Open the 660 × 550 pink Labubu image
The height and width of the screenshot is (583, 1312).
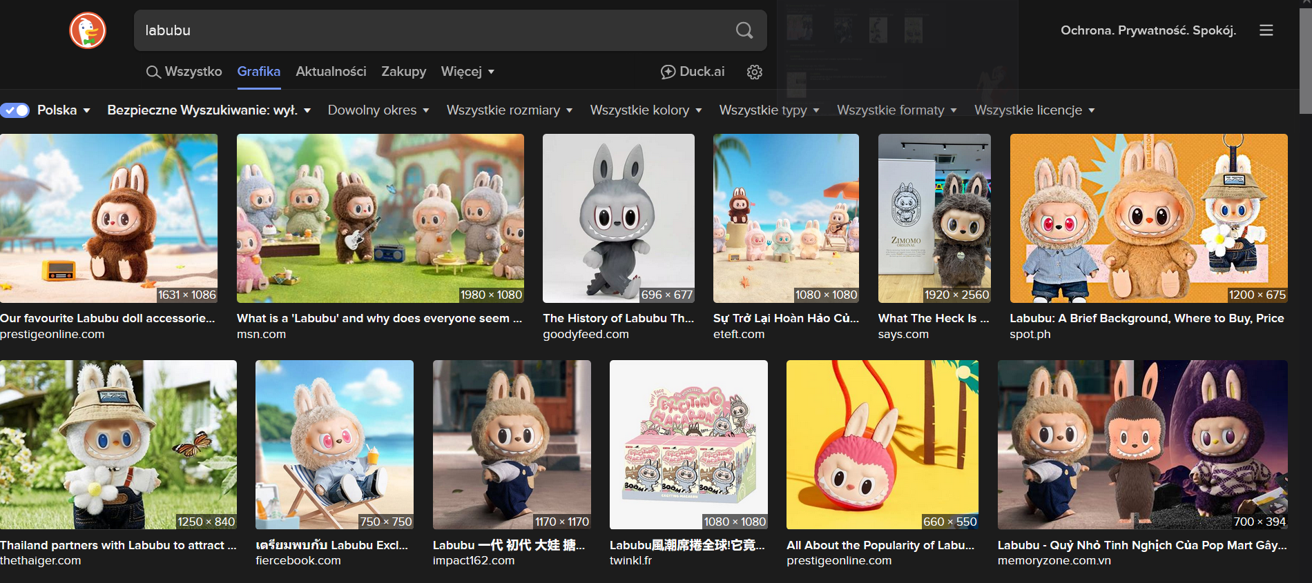coord(882,445)
